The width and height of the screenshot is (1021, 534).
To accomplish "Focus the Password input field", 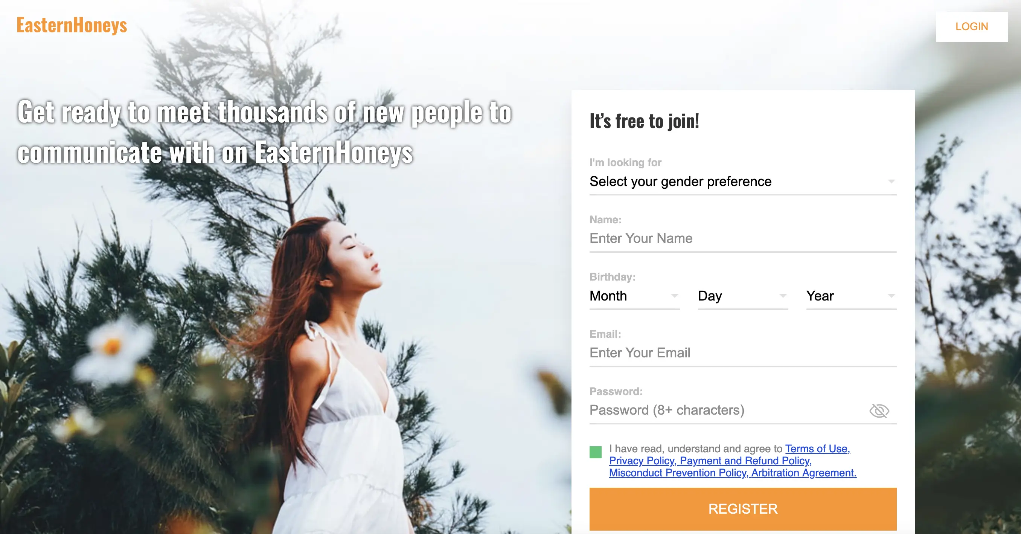I will 727,410.
